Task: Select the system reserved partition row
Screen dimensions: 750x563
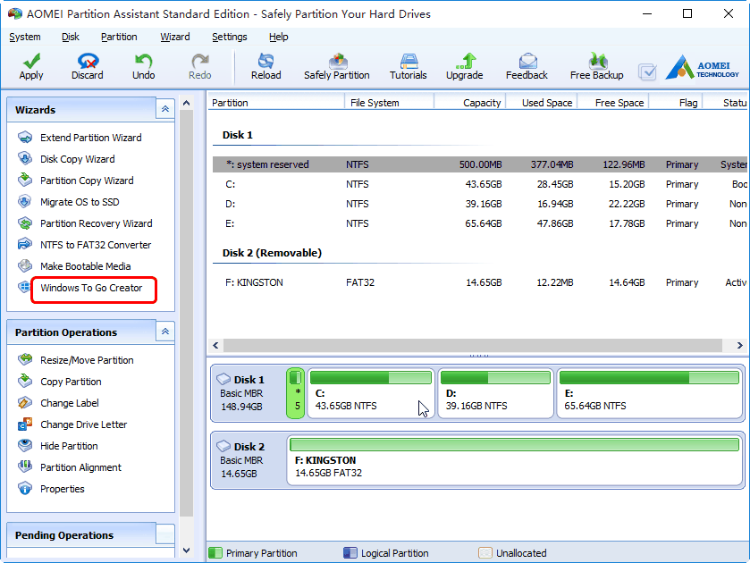Action: pyautogui.click(x=480, y=164)
